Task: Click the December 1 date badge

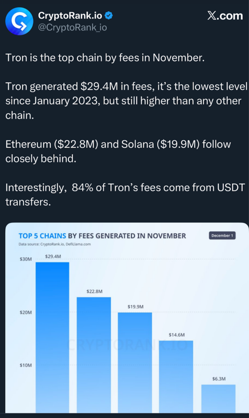Action: click(x=222, y=236)
